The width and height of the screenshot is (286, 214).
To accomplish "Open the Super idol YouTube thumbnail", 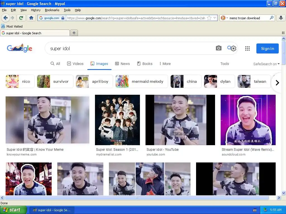I will coord(180,120).
